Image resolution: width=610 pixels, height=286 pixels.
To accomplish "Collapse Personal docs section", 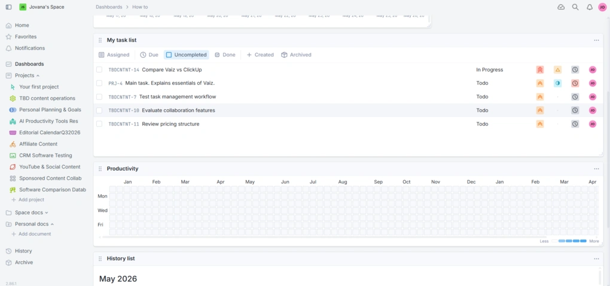I will [52, 225].
